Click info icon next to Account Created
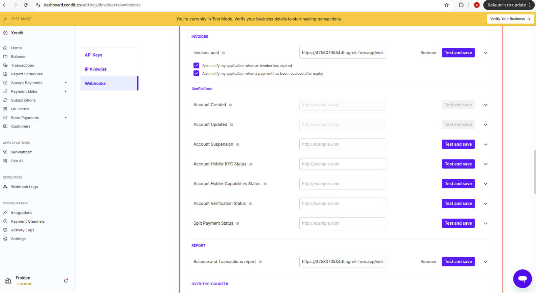 (x=231, y=105)
